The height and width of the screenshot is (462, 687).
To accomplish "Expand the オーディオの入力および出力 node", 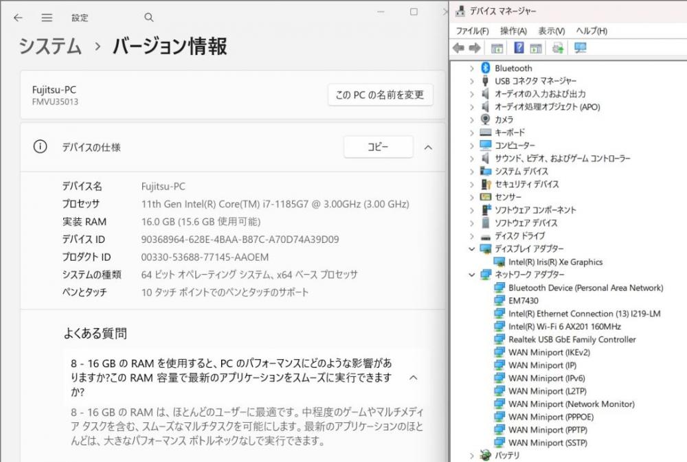I will 471,94.
